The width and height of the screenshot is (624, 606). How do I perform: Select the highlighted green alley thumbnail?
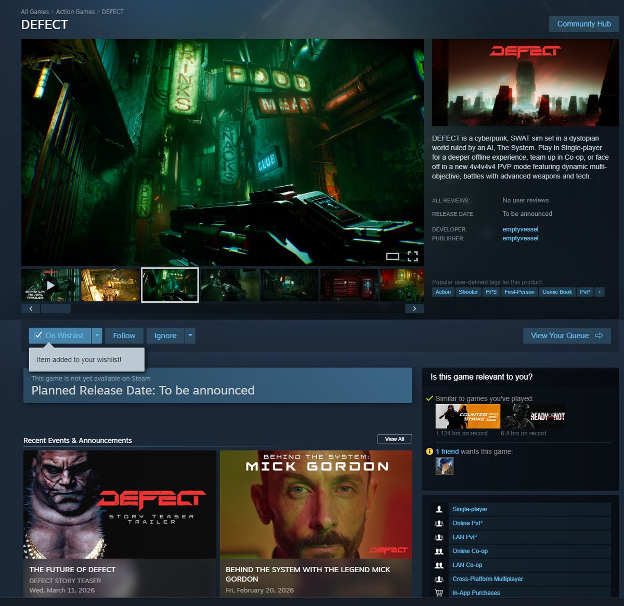point(170,285)
